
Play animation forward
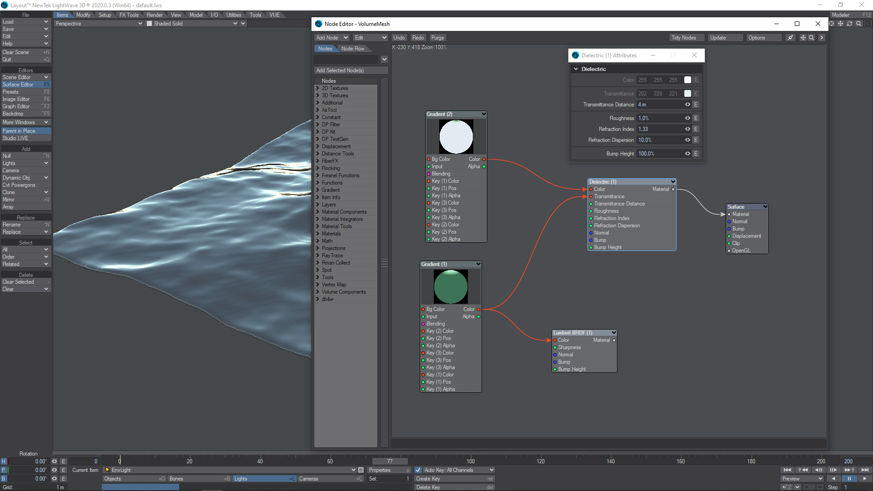[865, 479]
